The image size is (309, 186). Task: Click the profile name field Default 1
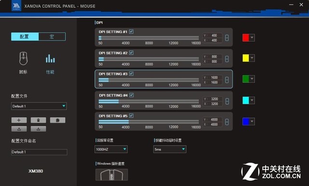click(x=39, y=152)
